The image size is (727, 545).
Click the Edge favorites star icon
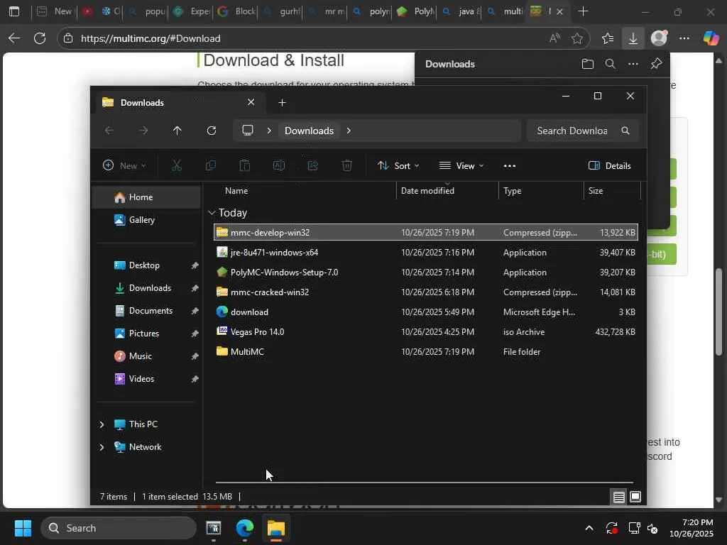pyautogui.click(x=577, y=38)
